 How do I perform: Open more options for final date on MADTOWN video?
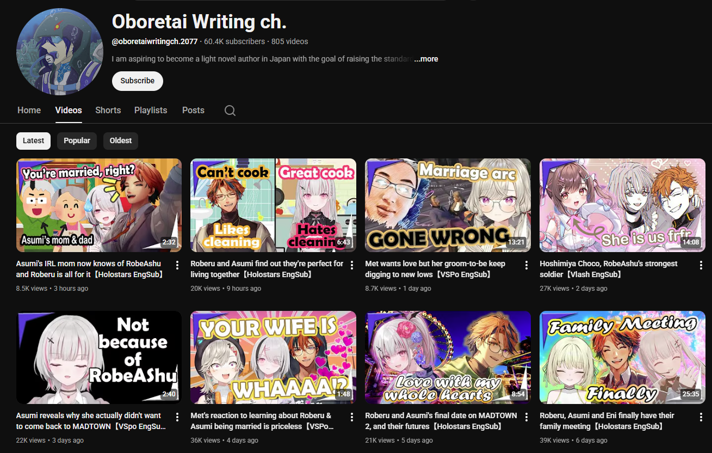coord(527,417)
